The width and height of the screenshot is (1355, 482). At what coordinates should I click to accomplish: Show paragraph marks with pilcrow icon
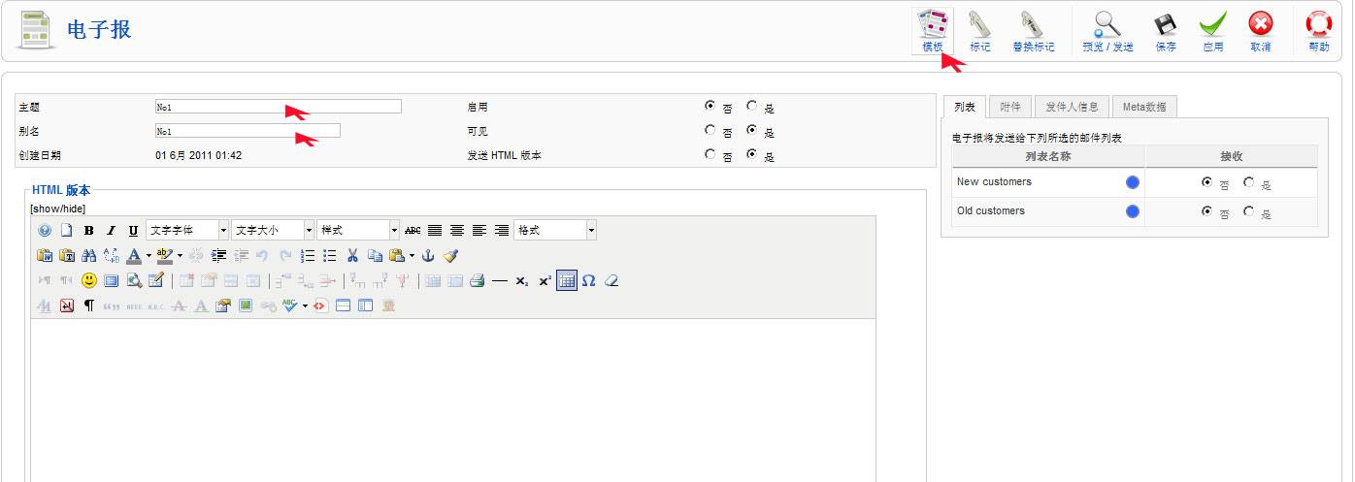click(89, 305)
